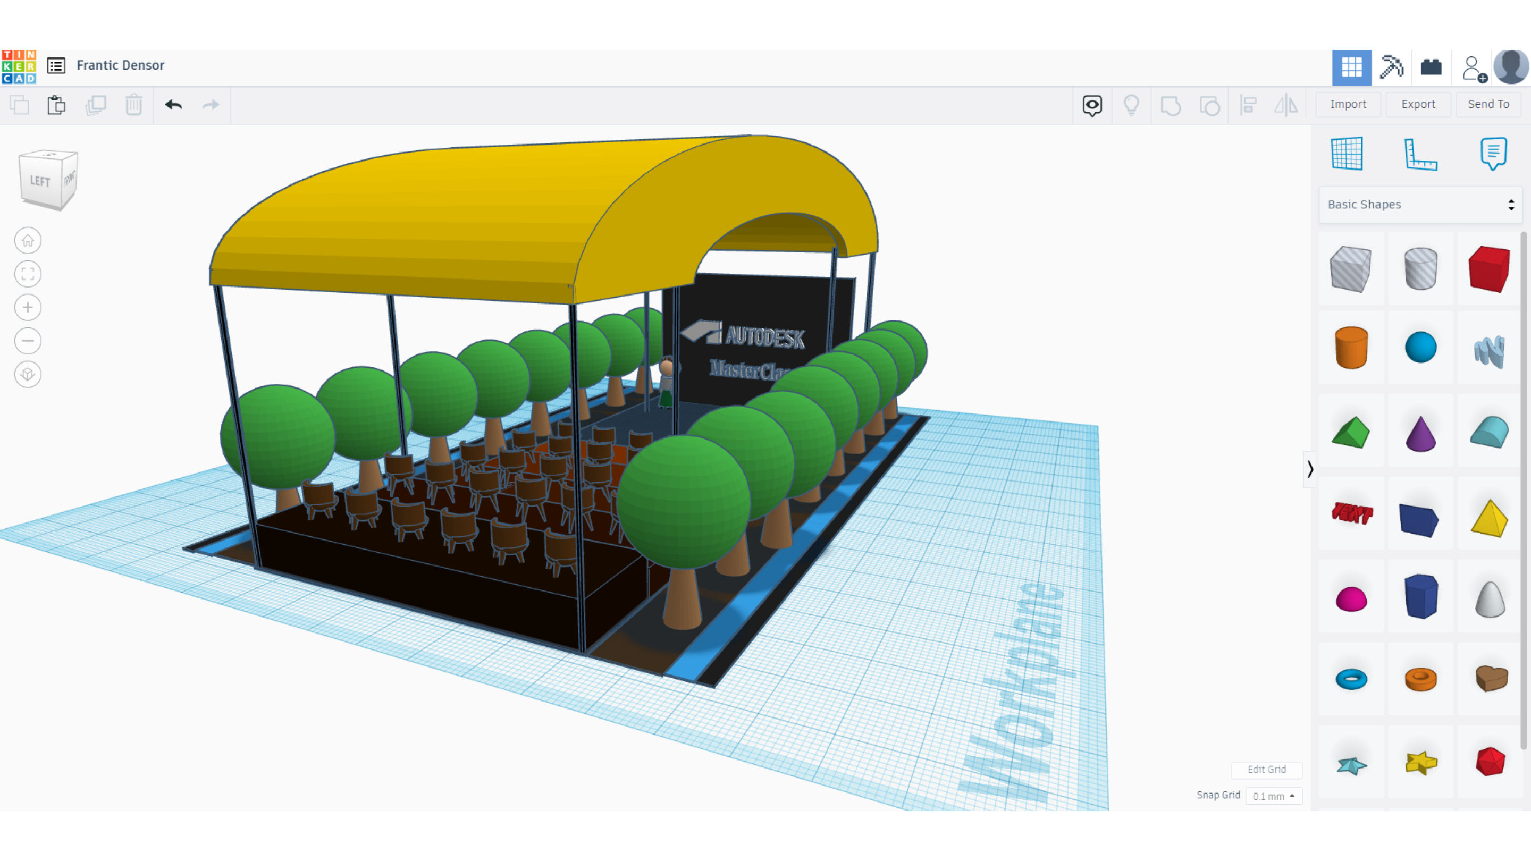Viewport: 1531px width, 861px height.
Task: Click the undo arrow icon
Action: pyautogui.click(x=173, y=105)
